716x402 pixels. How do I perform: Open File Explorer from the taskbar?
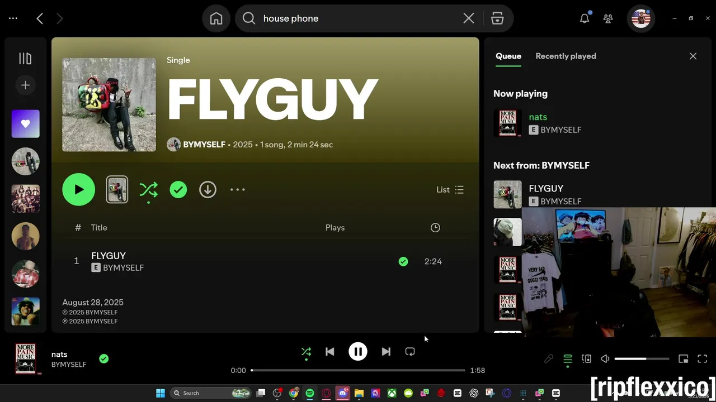(x=359, y=393)
